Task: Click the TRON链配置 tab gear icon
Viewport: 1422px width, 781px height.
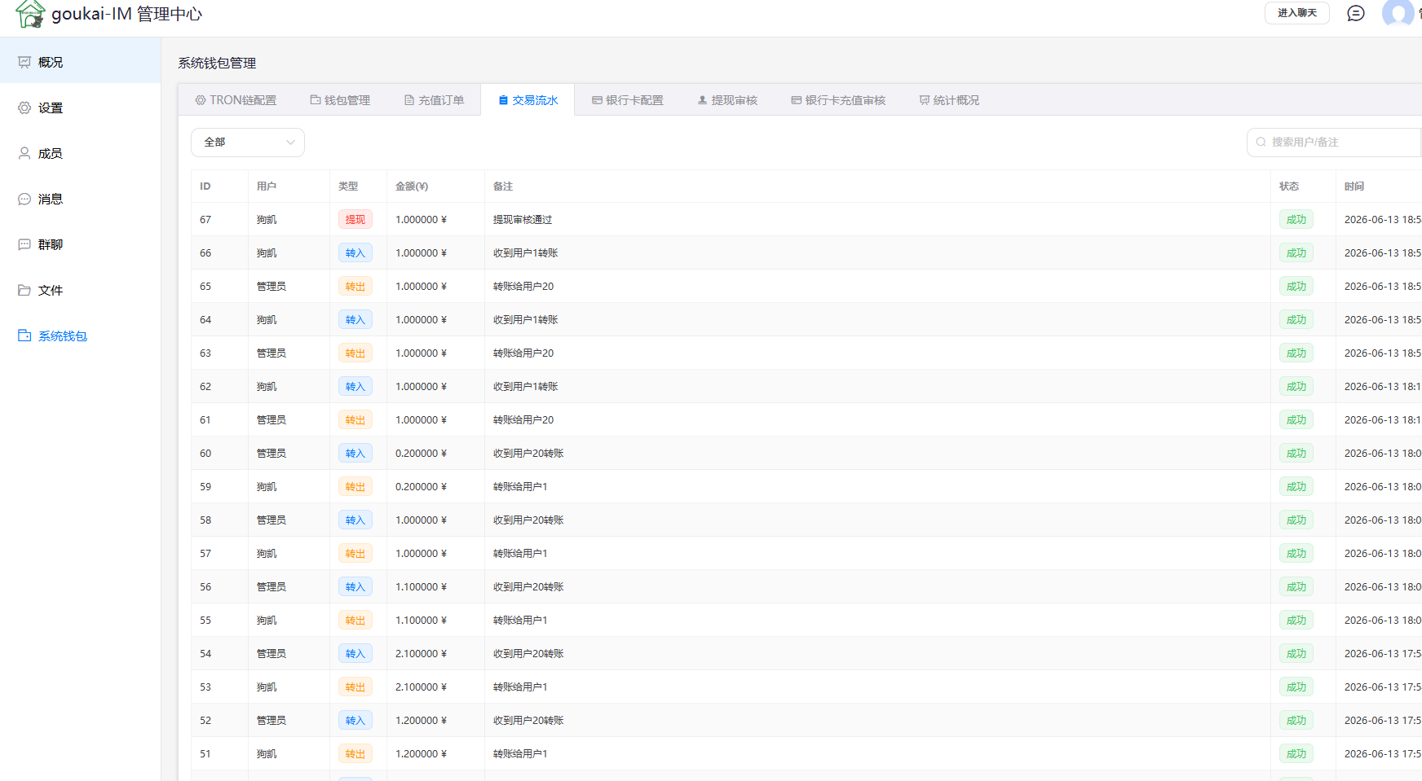Action: [x=201, y=100]
